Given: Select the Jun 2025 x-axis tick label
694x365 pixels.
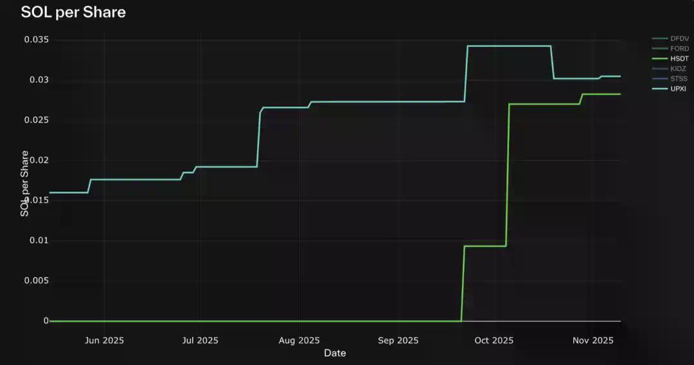Looking at the screenshot, I should click(x=104, y=341).
